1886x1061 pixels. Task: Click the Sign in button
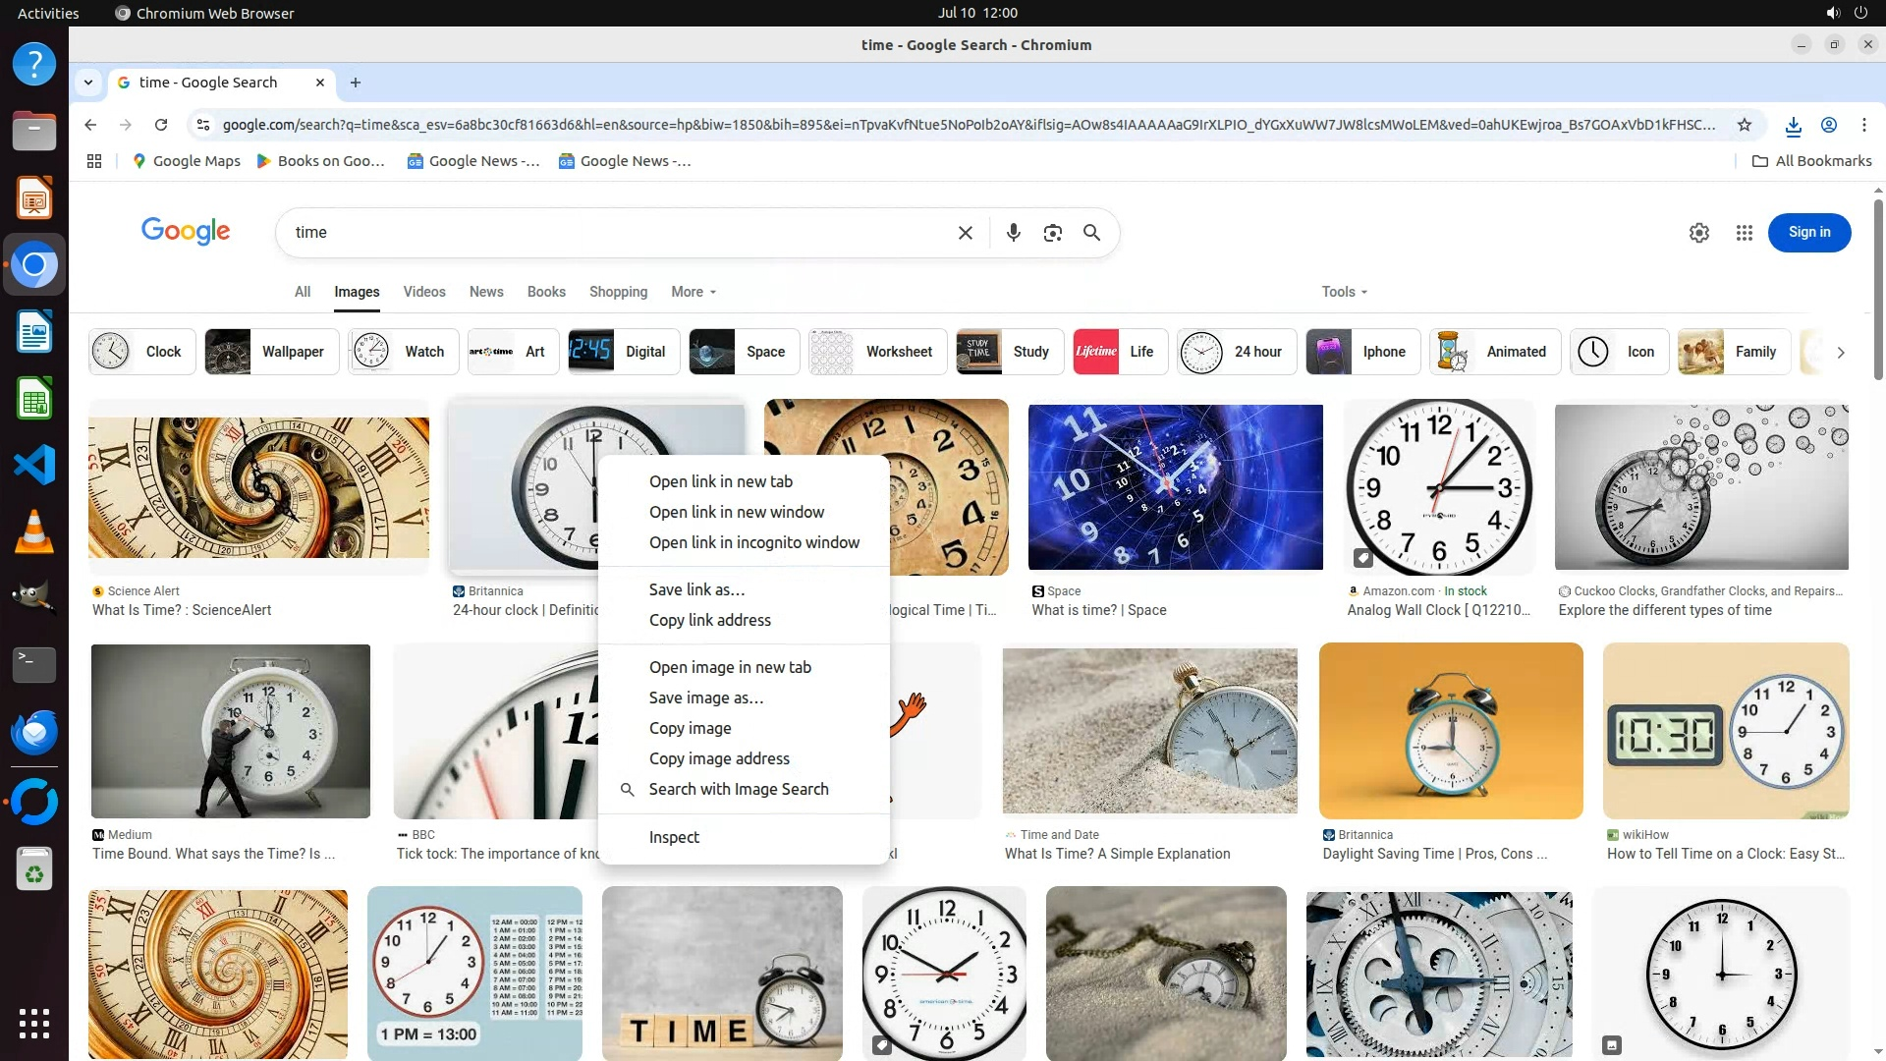click(1808, 233)
